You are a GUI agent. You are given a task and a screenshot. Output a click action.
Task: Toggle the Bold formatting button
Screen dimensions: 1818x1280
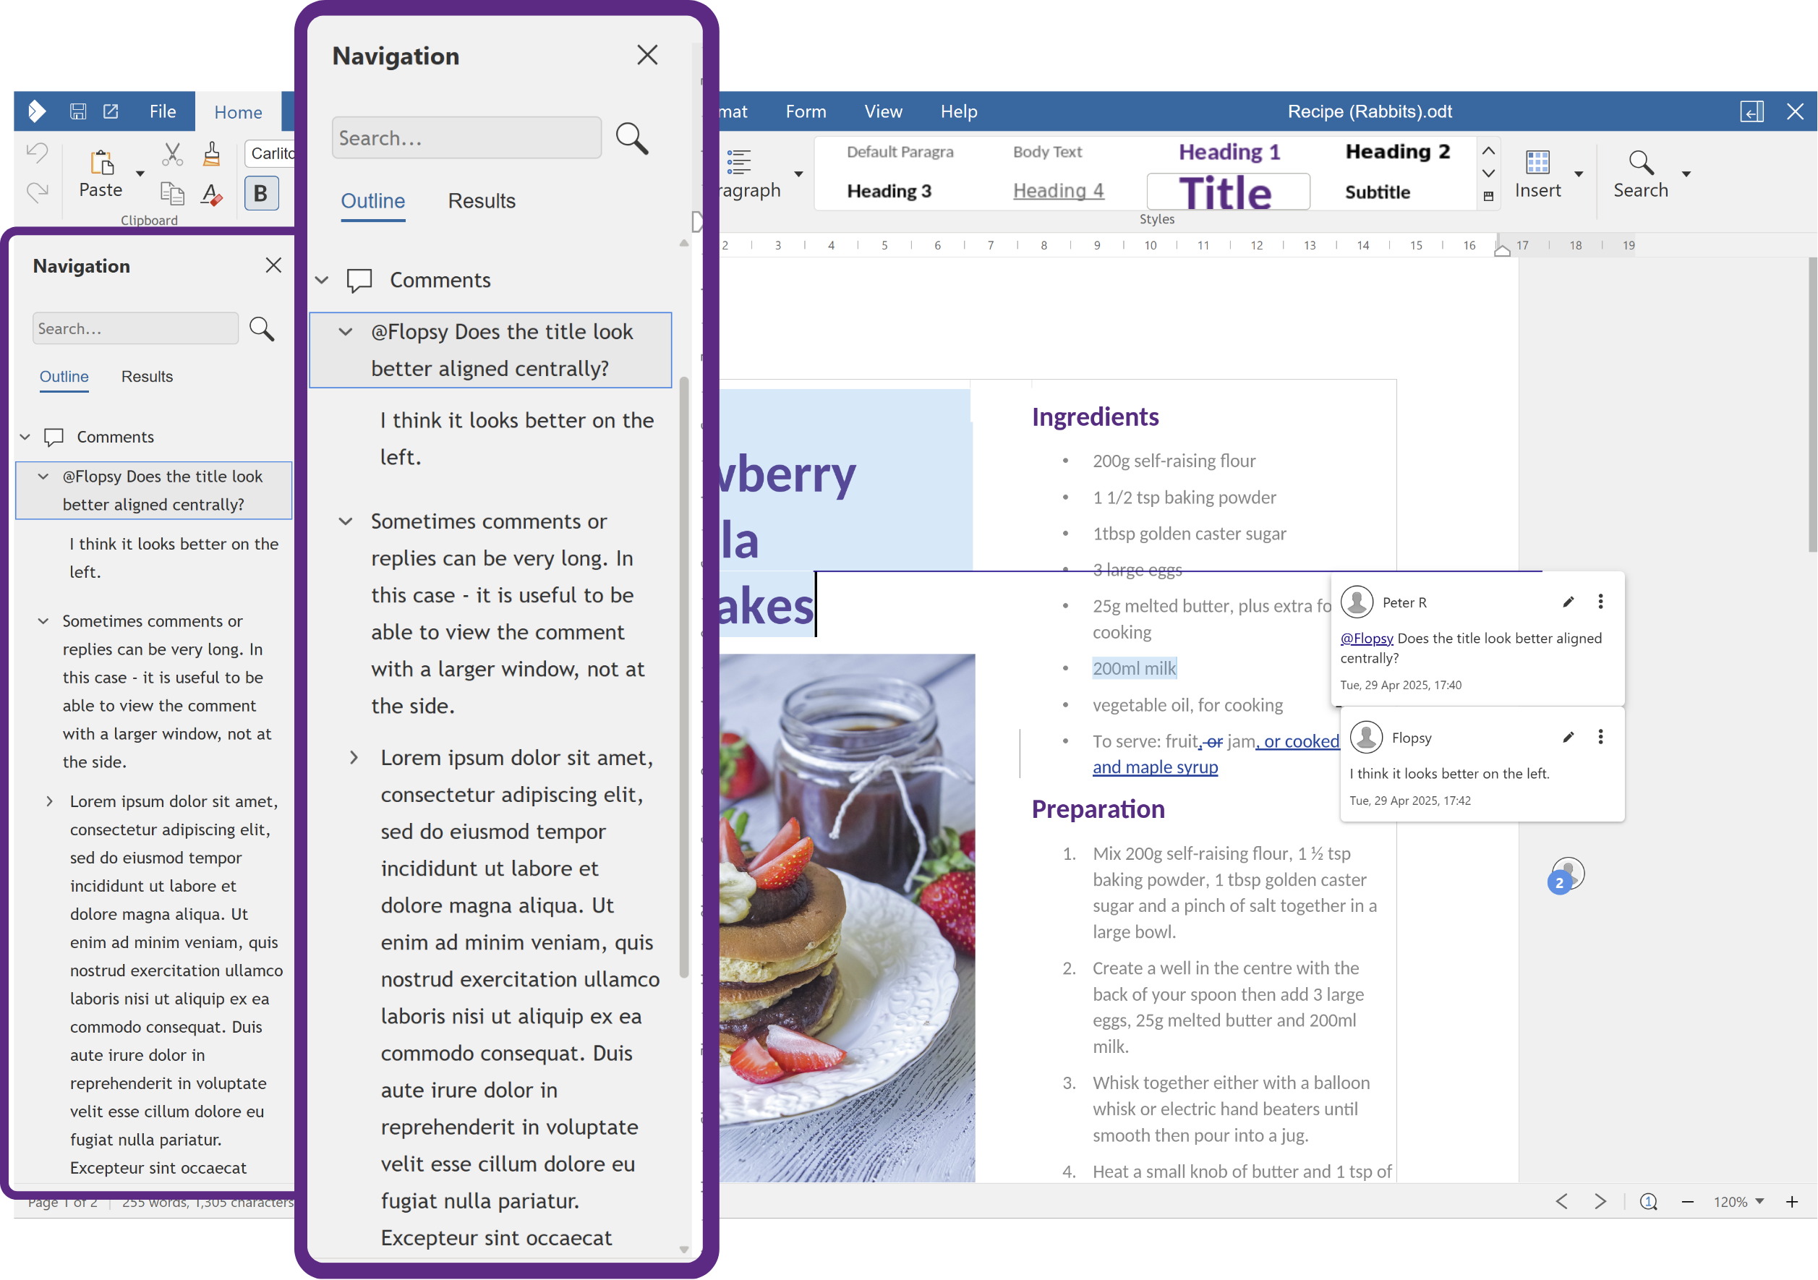(x=260, y=193)
